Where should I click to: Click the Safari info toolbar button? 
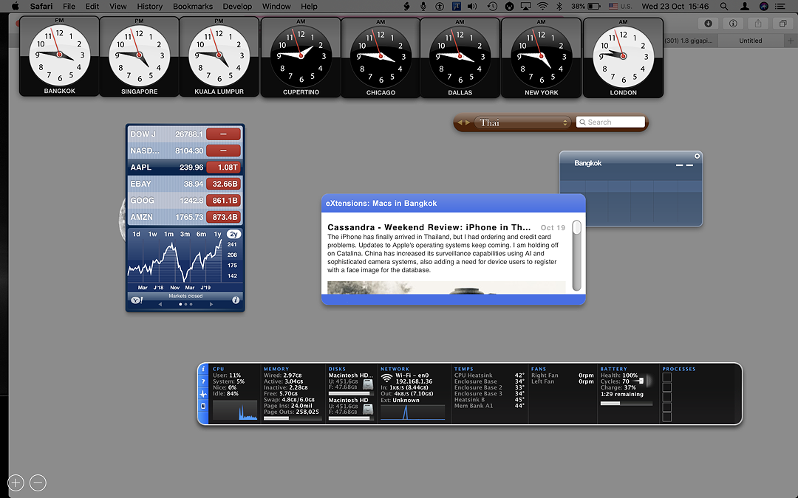733,24
